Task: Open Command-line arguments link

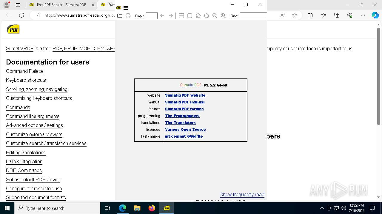Action: [33, 116]
